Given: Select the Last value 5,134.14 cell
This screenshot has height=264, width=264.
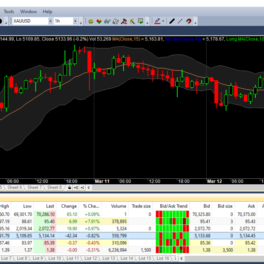Looking at the screenshot, I should pyautogui.click(x=45, y=236).
